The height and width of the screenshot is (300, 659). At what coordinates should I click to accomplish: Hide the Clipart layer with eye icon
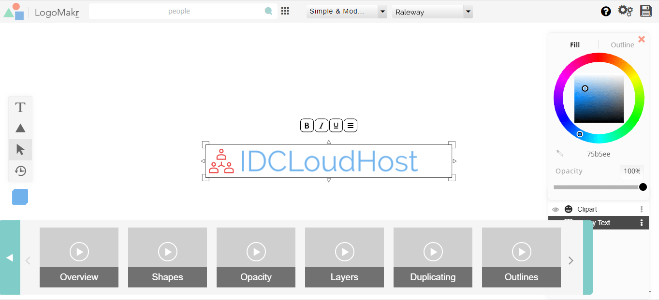tap(556, 209)
